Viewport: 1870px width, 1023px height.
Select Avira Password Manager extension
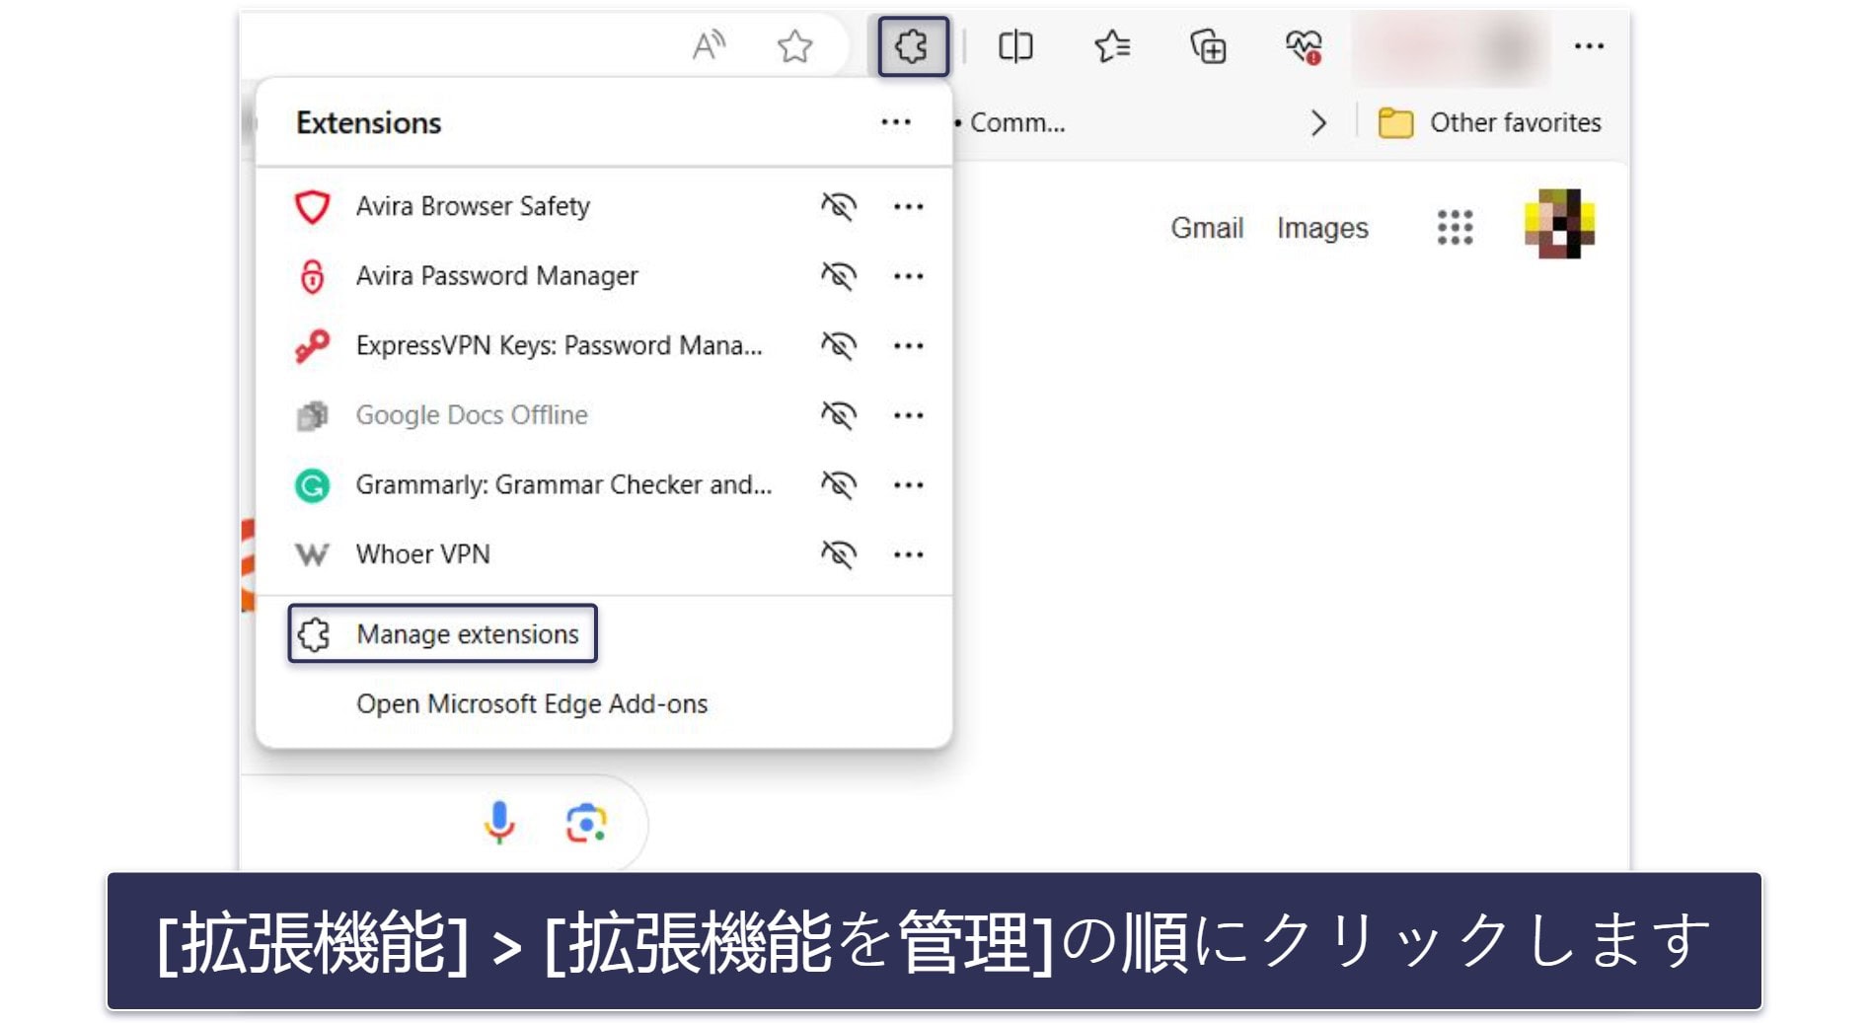496,276
